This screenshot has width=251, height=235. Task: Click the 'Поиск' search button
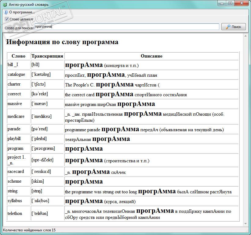(x=234, y=27)
